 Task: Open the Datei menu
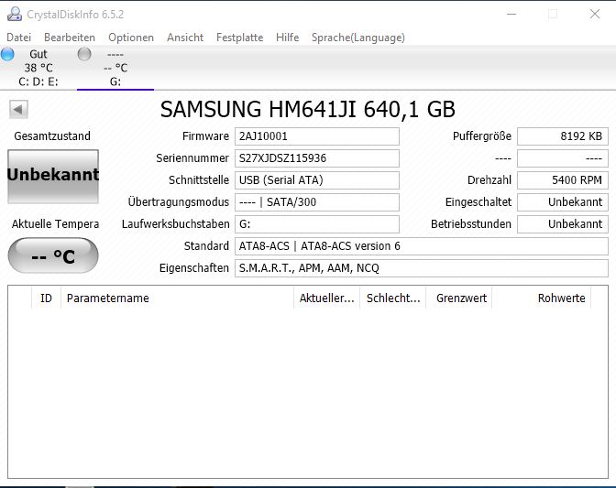click(19, 38)
